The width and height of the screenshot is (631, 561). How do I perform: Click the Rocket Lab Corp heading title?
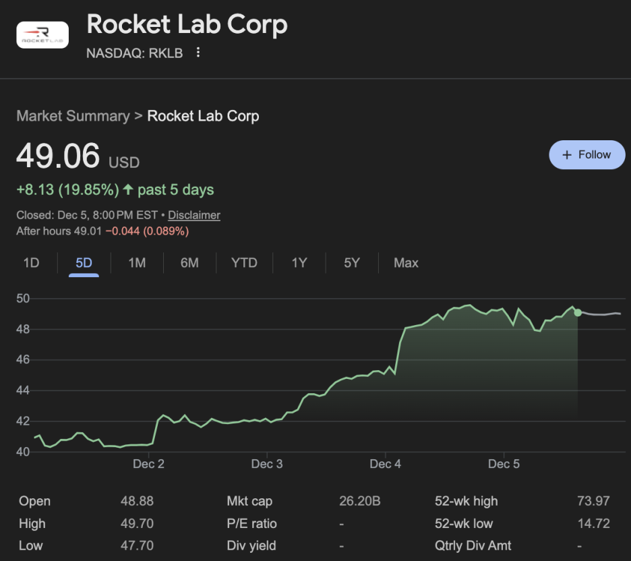(187, 25)
